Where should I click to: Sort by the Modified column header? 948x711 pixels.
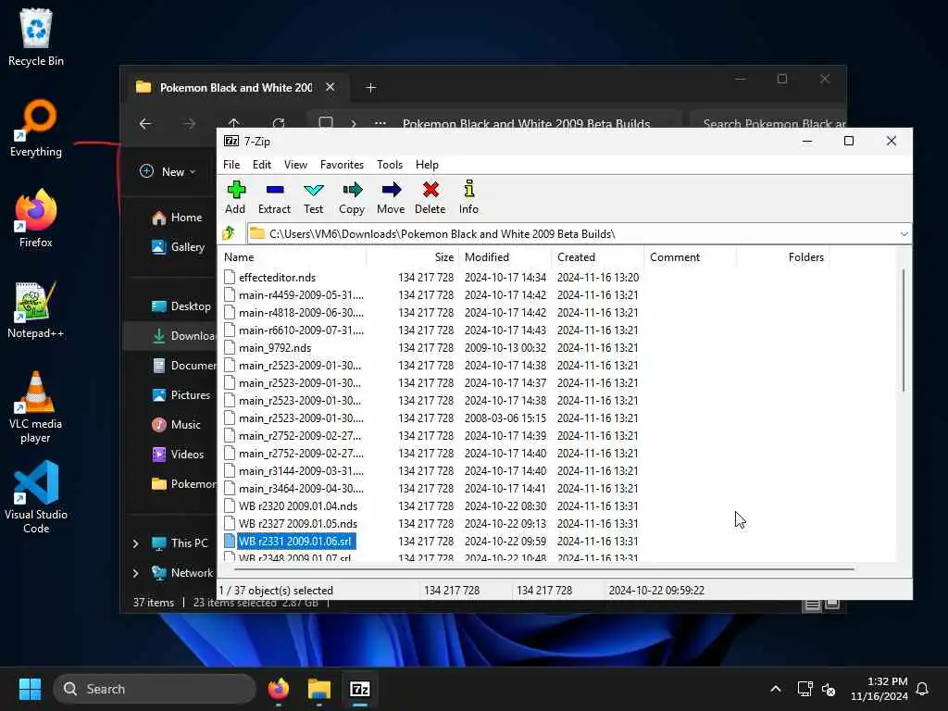click(505, 257)
